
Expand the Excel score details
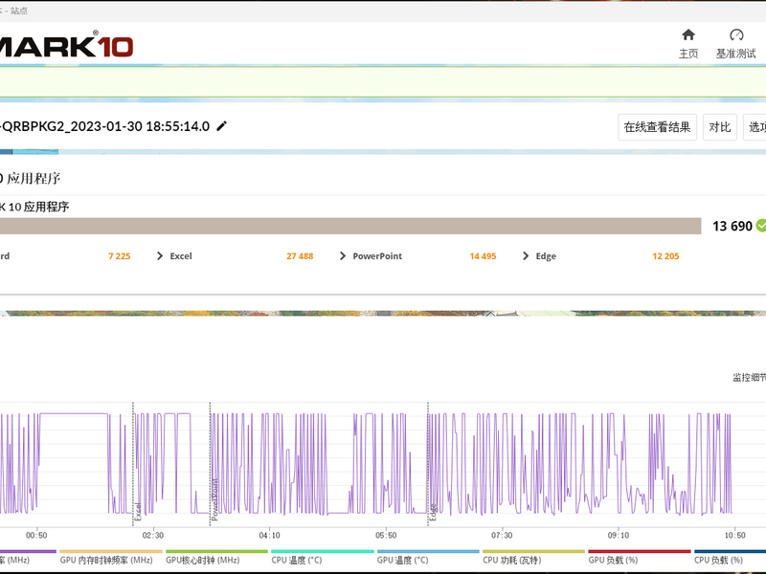click(x=160, y=255)
